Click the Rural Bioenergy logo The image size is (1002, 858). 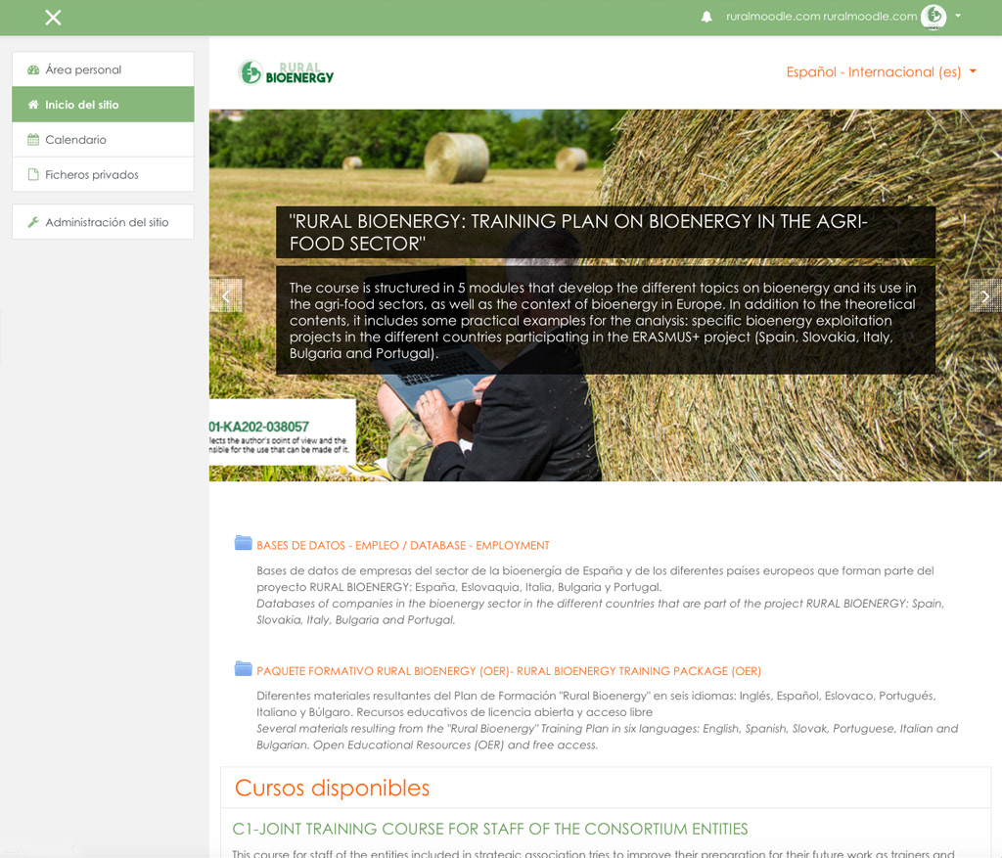pos(286,72)
